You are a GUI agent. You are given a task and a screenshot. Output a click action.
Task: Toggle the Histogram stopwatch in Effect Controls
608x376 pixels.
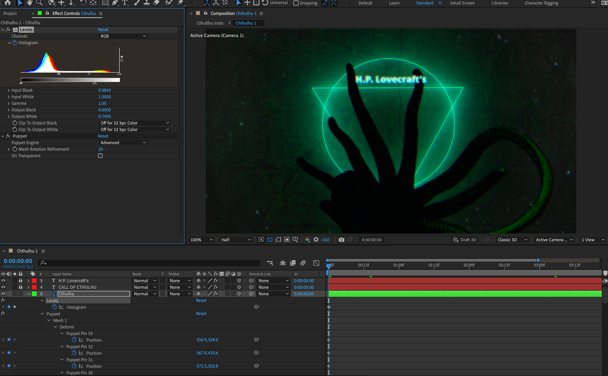tap(15, 43)
